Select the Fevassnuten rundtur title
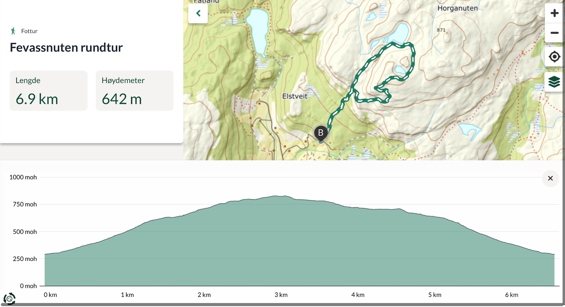 pos(66,47)
